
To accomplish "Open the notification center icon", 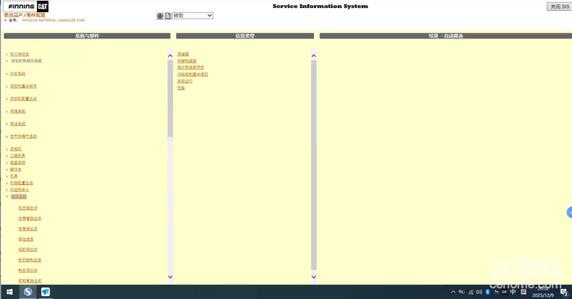I will pos(565,293).
